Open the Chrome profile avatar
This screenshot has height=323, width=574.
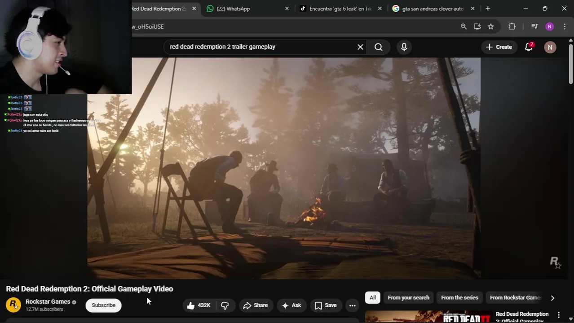pyautogui.click(x=550, y=26)
